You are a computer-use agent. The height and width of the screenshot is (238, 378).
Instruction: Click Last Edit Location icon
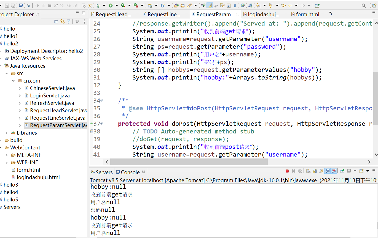(283, 6)
